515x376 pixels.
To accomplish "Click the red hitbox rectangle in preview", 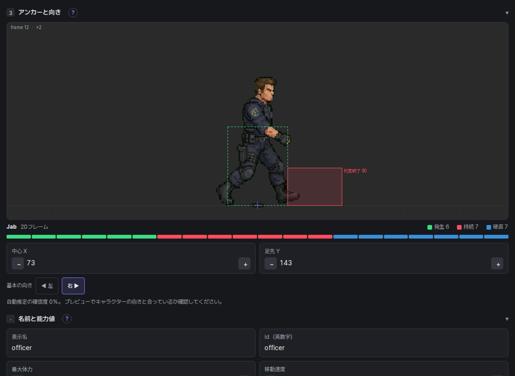I will (x=315, y=186).
